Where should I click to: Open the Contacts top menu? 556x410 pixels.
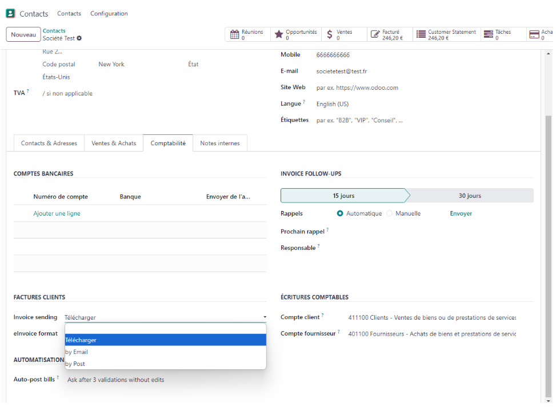coord(69,14)
